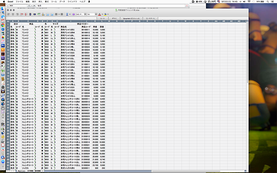
Task: Click the 売価 column header cell
Action: click(95, 27)
